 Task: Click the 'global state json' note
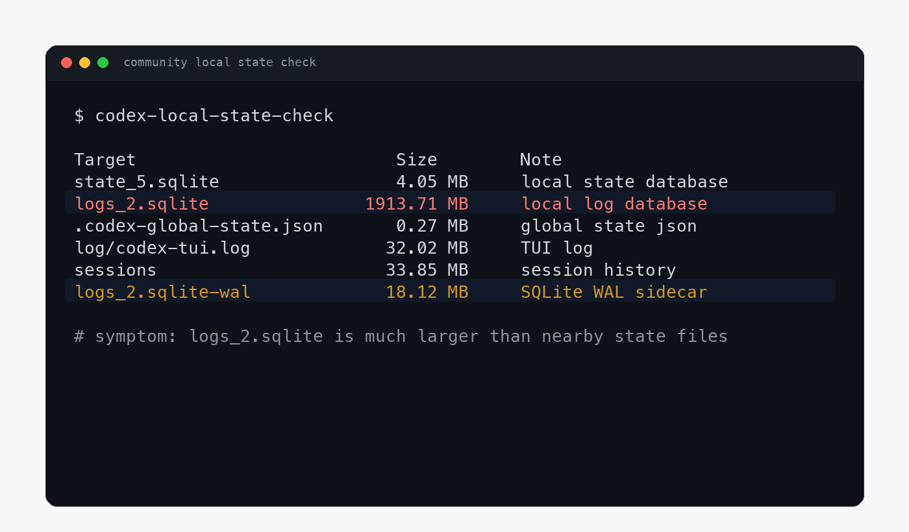[609, 226]
